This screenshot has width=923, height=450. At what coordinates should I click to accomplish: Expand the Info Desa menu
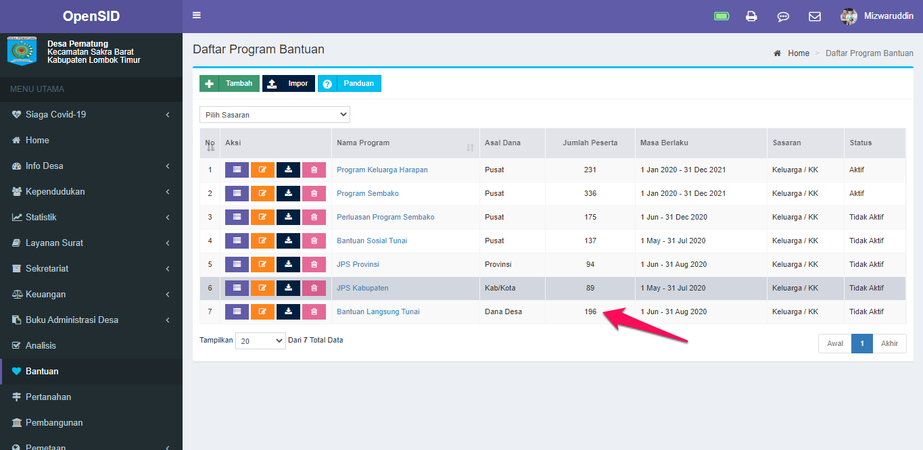91,166
